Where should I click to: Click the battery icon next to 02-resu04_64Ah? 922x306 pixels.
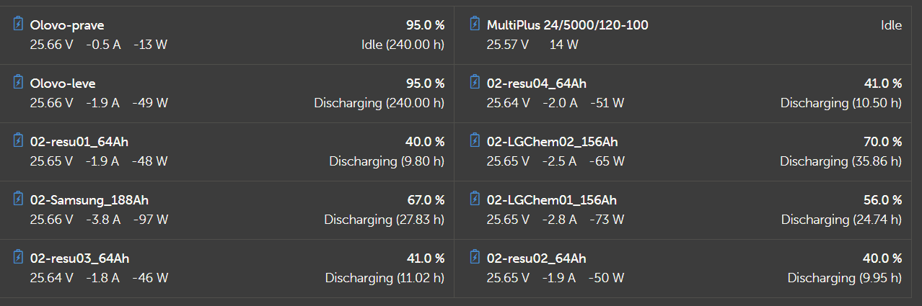click(475, 83)
